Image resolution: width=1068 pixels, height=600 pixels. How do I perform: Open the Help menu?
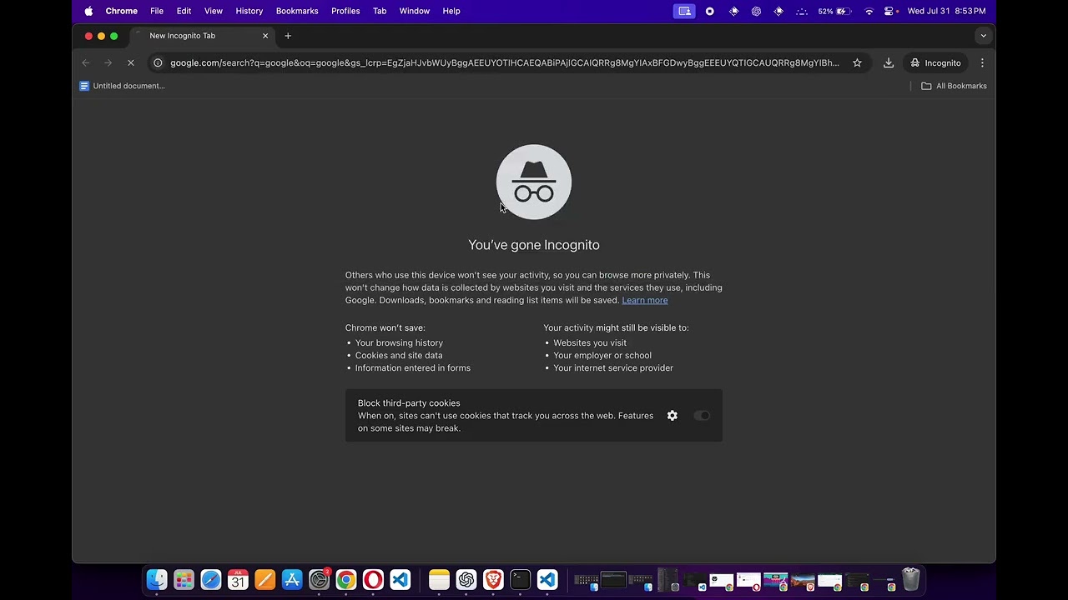451,11
